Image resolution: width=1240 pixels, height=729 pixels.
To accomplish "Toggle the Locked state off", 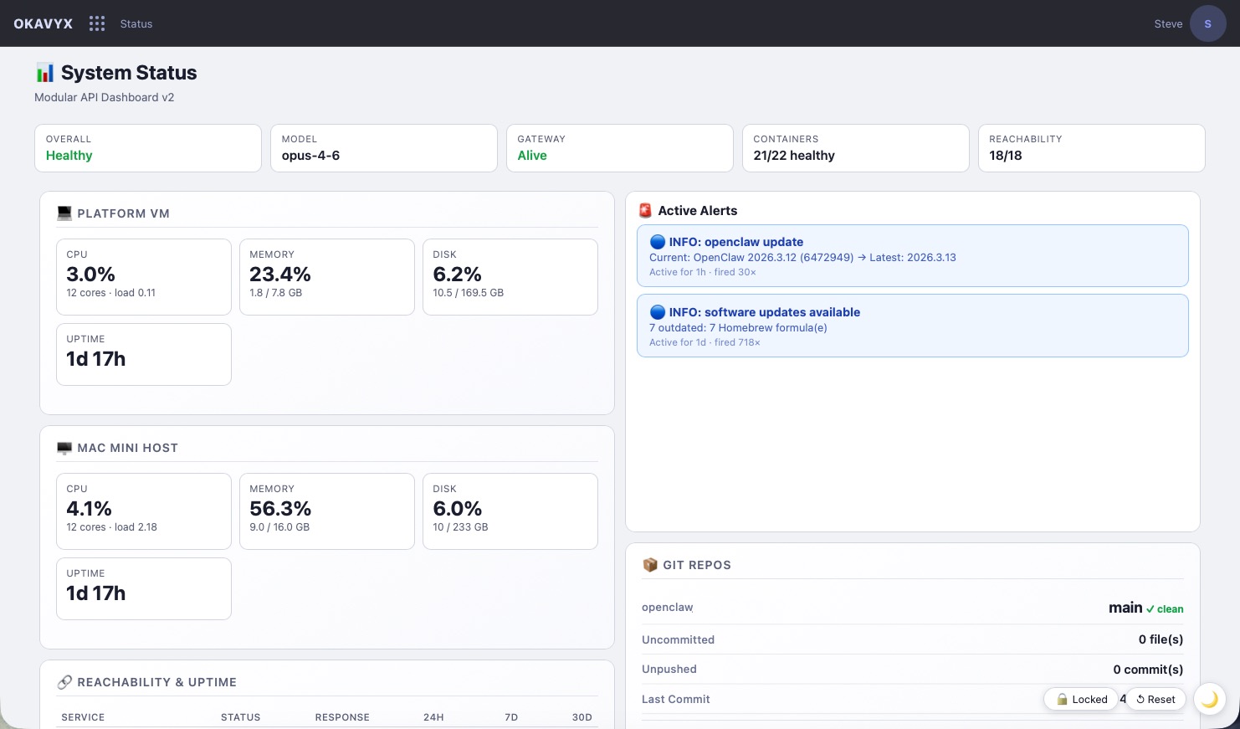I will (x=1081, y=699).
